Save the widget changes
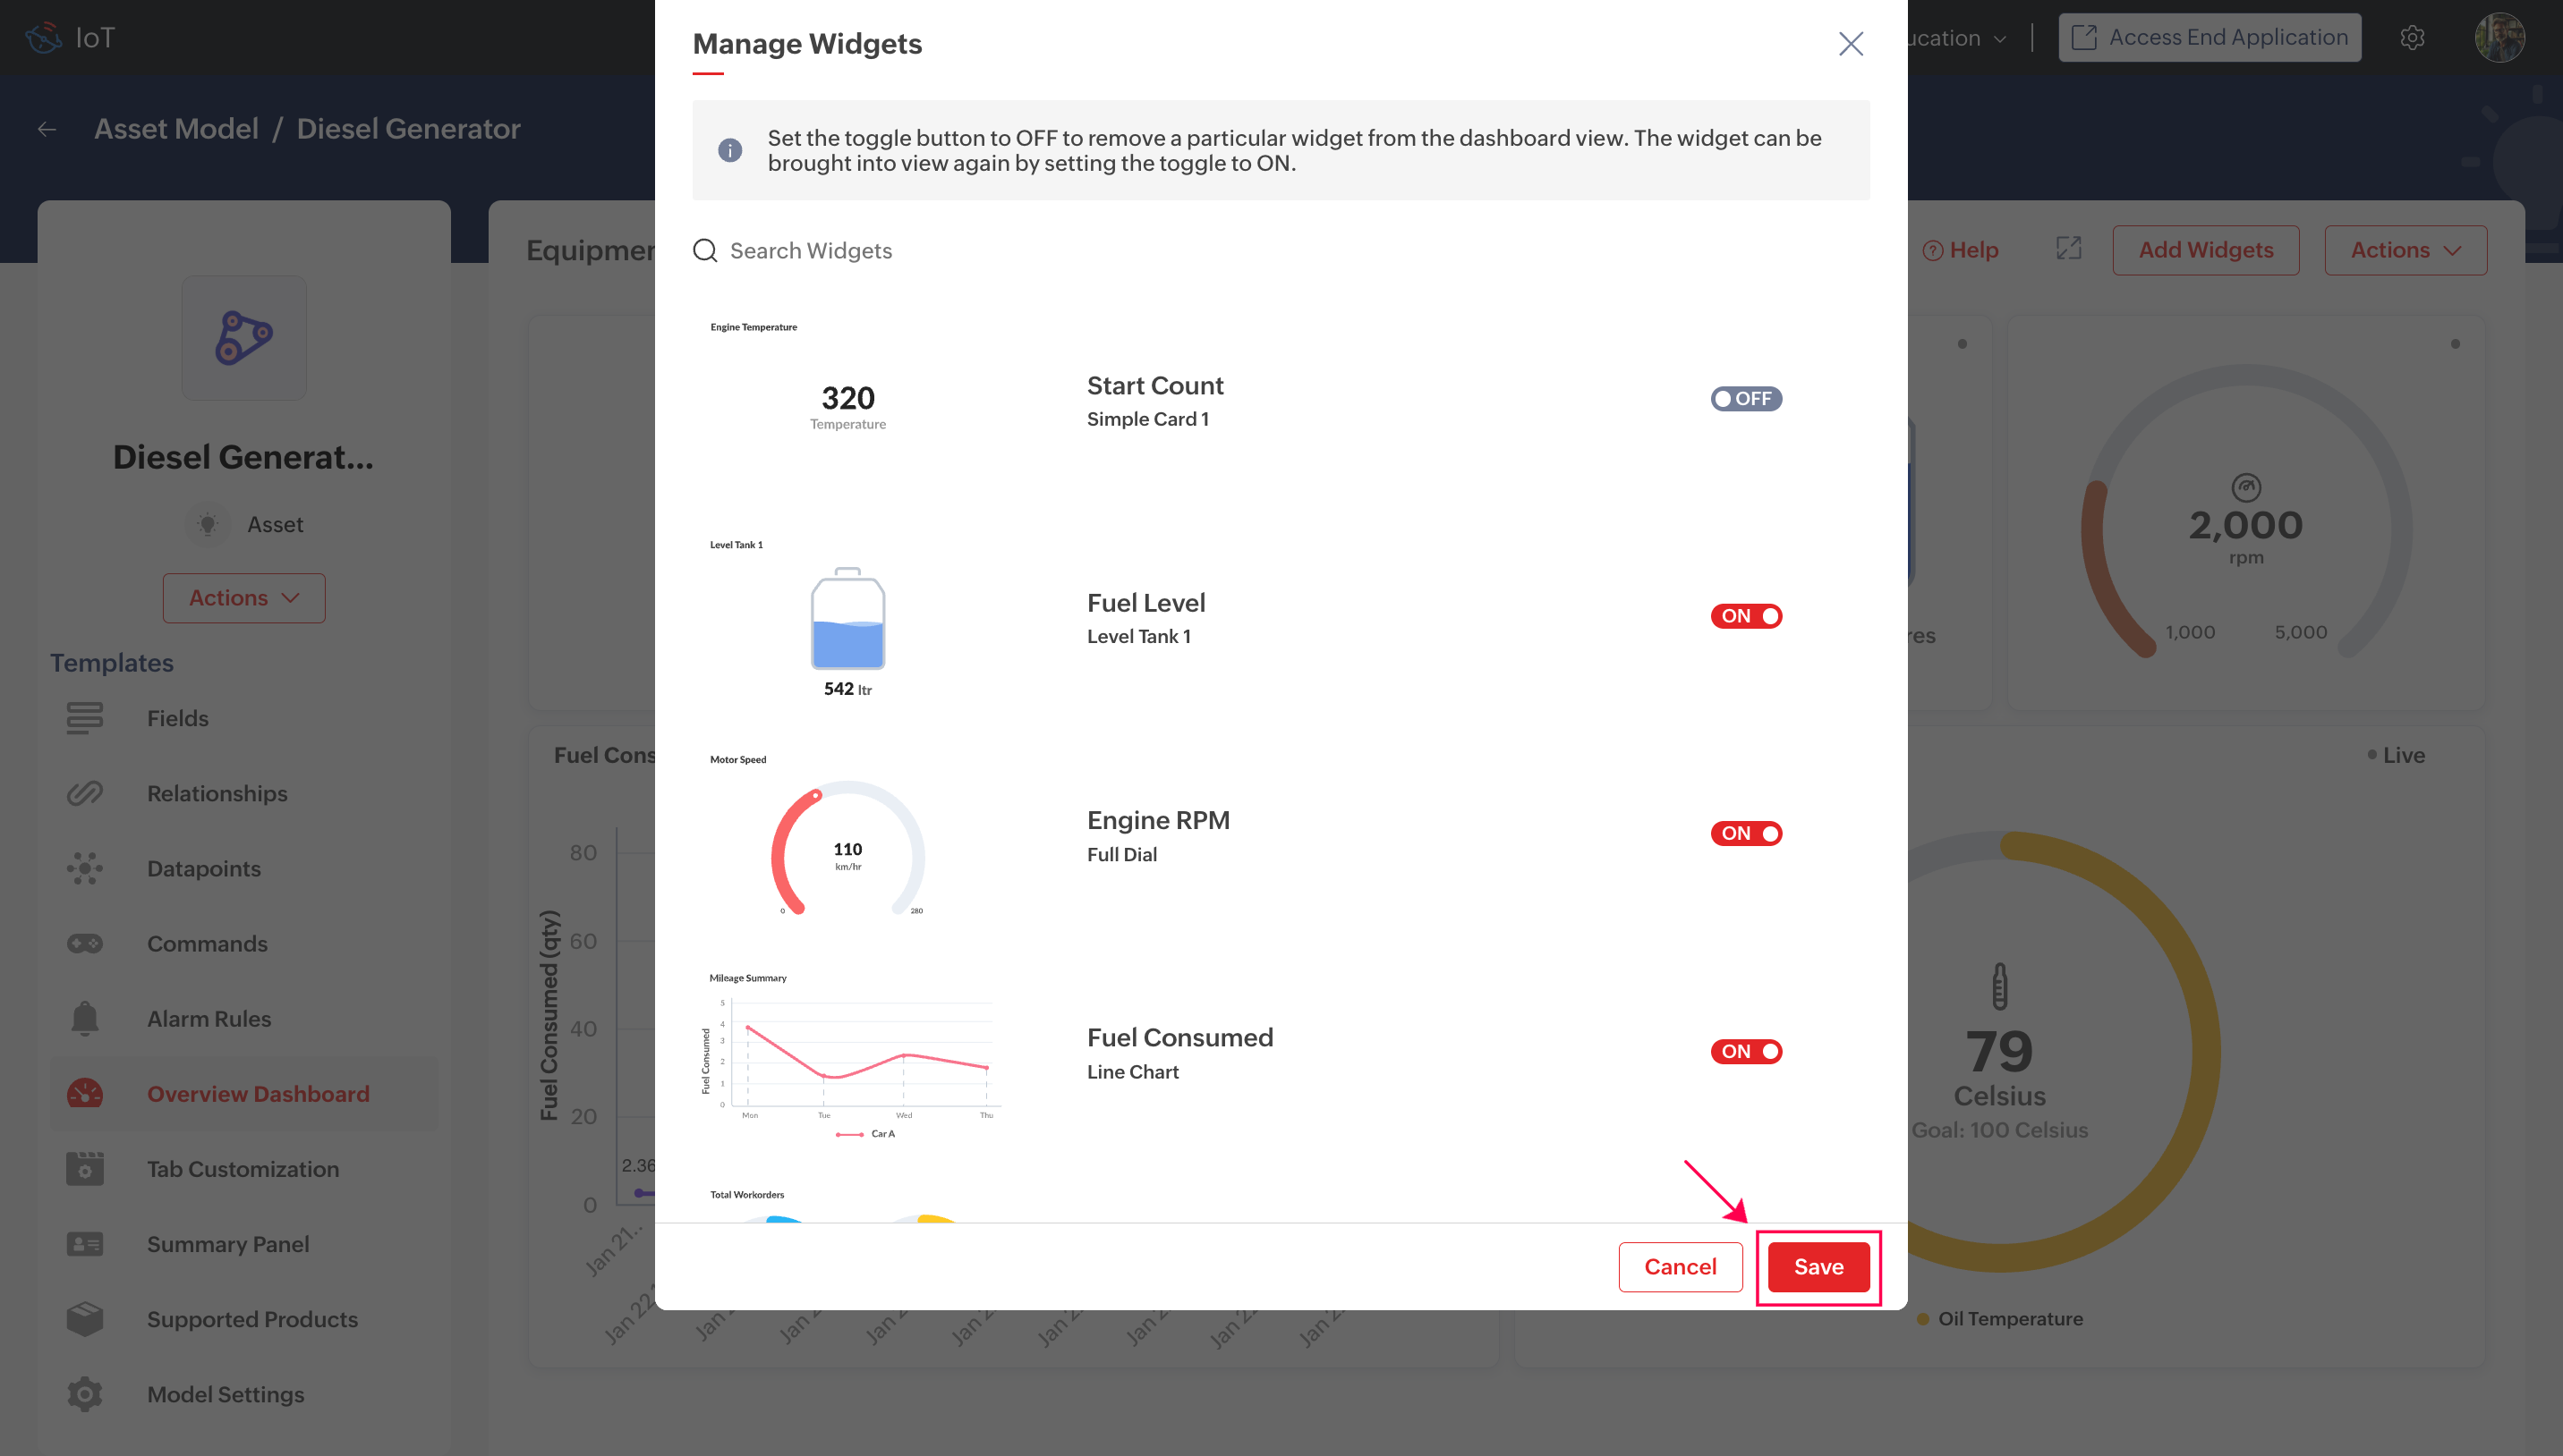This screenshot has width=2563, height=1456. point(1818,1267)
